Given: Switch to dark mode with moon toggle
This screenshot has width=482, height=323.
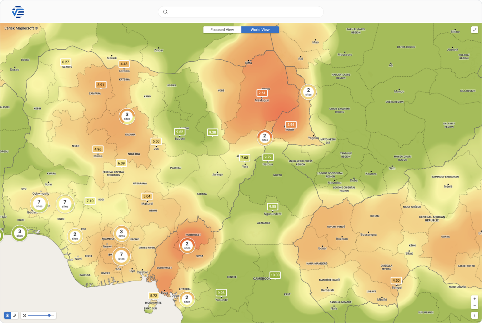Looking at the screenshot, I should pos(15,315).
